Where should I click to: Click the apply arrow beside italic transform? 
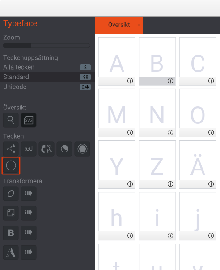coord(29,194)
